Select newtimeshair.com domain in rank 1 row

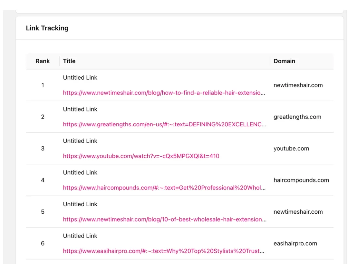pos(298,85)
